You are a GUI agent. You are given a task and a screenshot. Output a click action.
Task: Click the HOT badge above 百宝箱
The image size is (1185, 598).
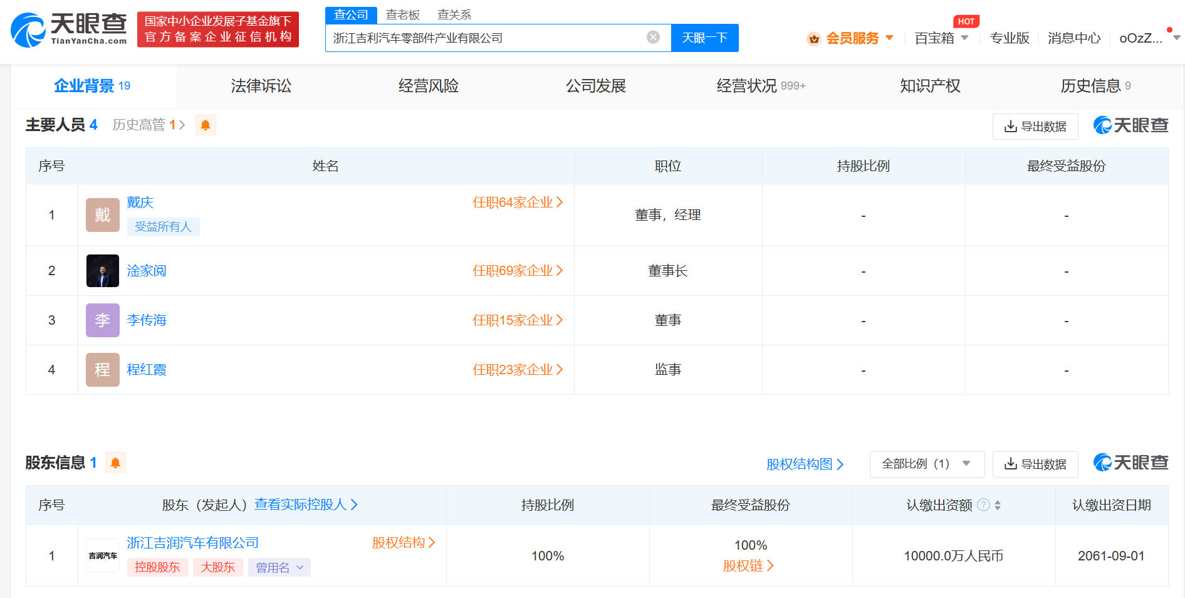point(966,21)
